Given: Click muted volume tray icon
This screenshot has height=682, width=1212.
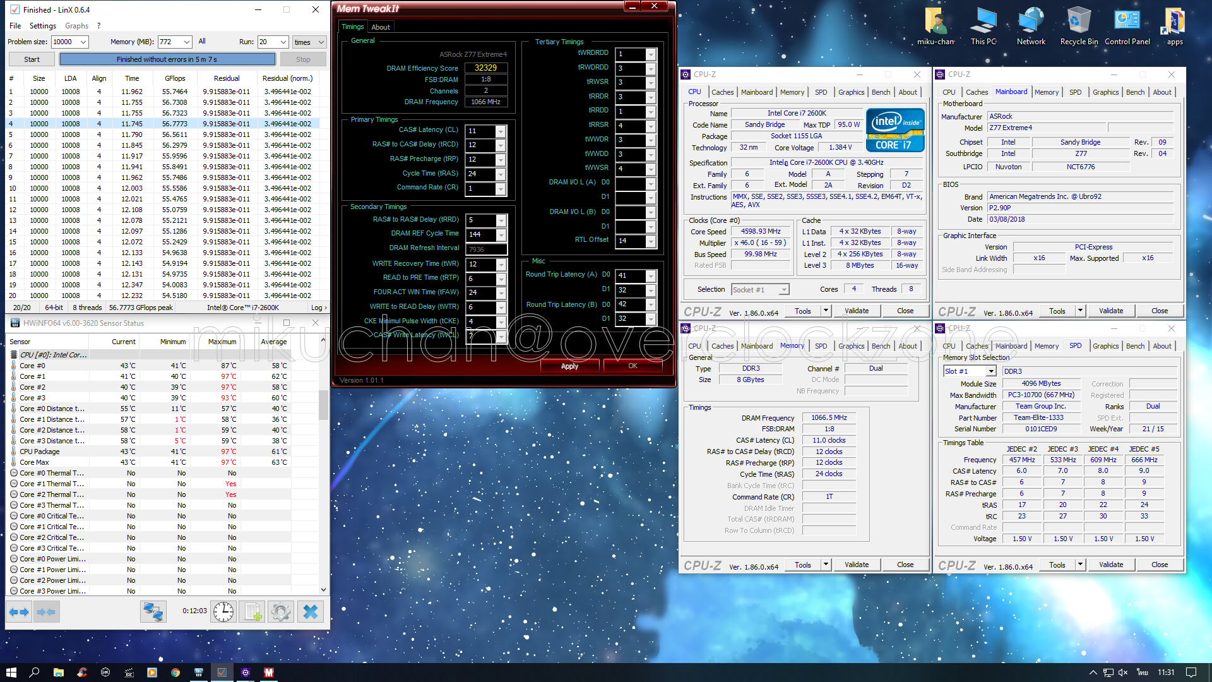Looking at the screenshot, I should point(1123,673).
